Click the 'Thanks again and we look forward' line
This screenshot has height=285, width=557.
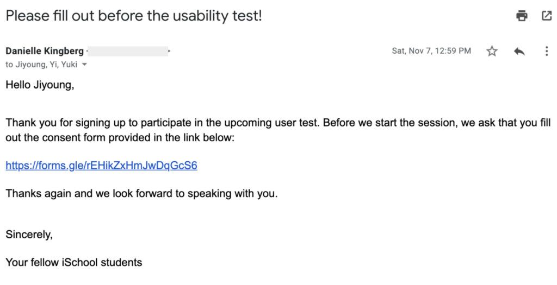pos(142,194)
